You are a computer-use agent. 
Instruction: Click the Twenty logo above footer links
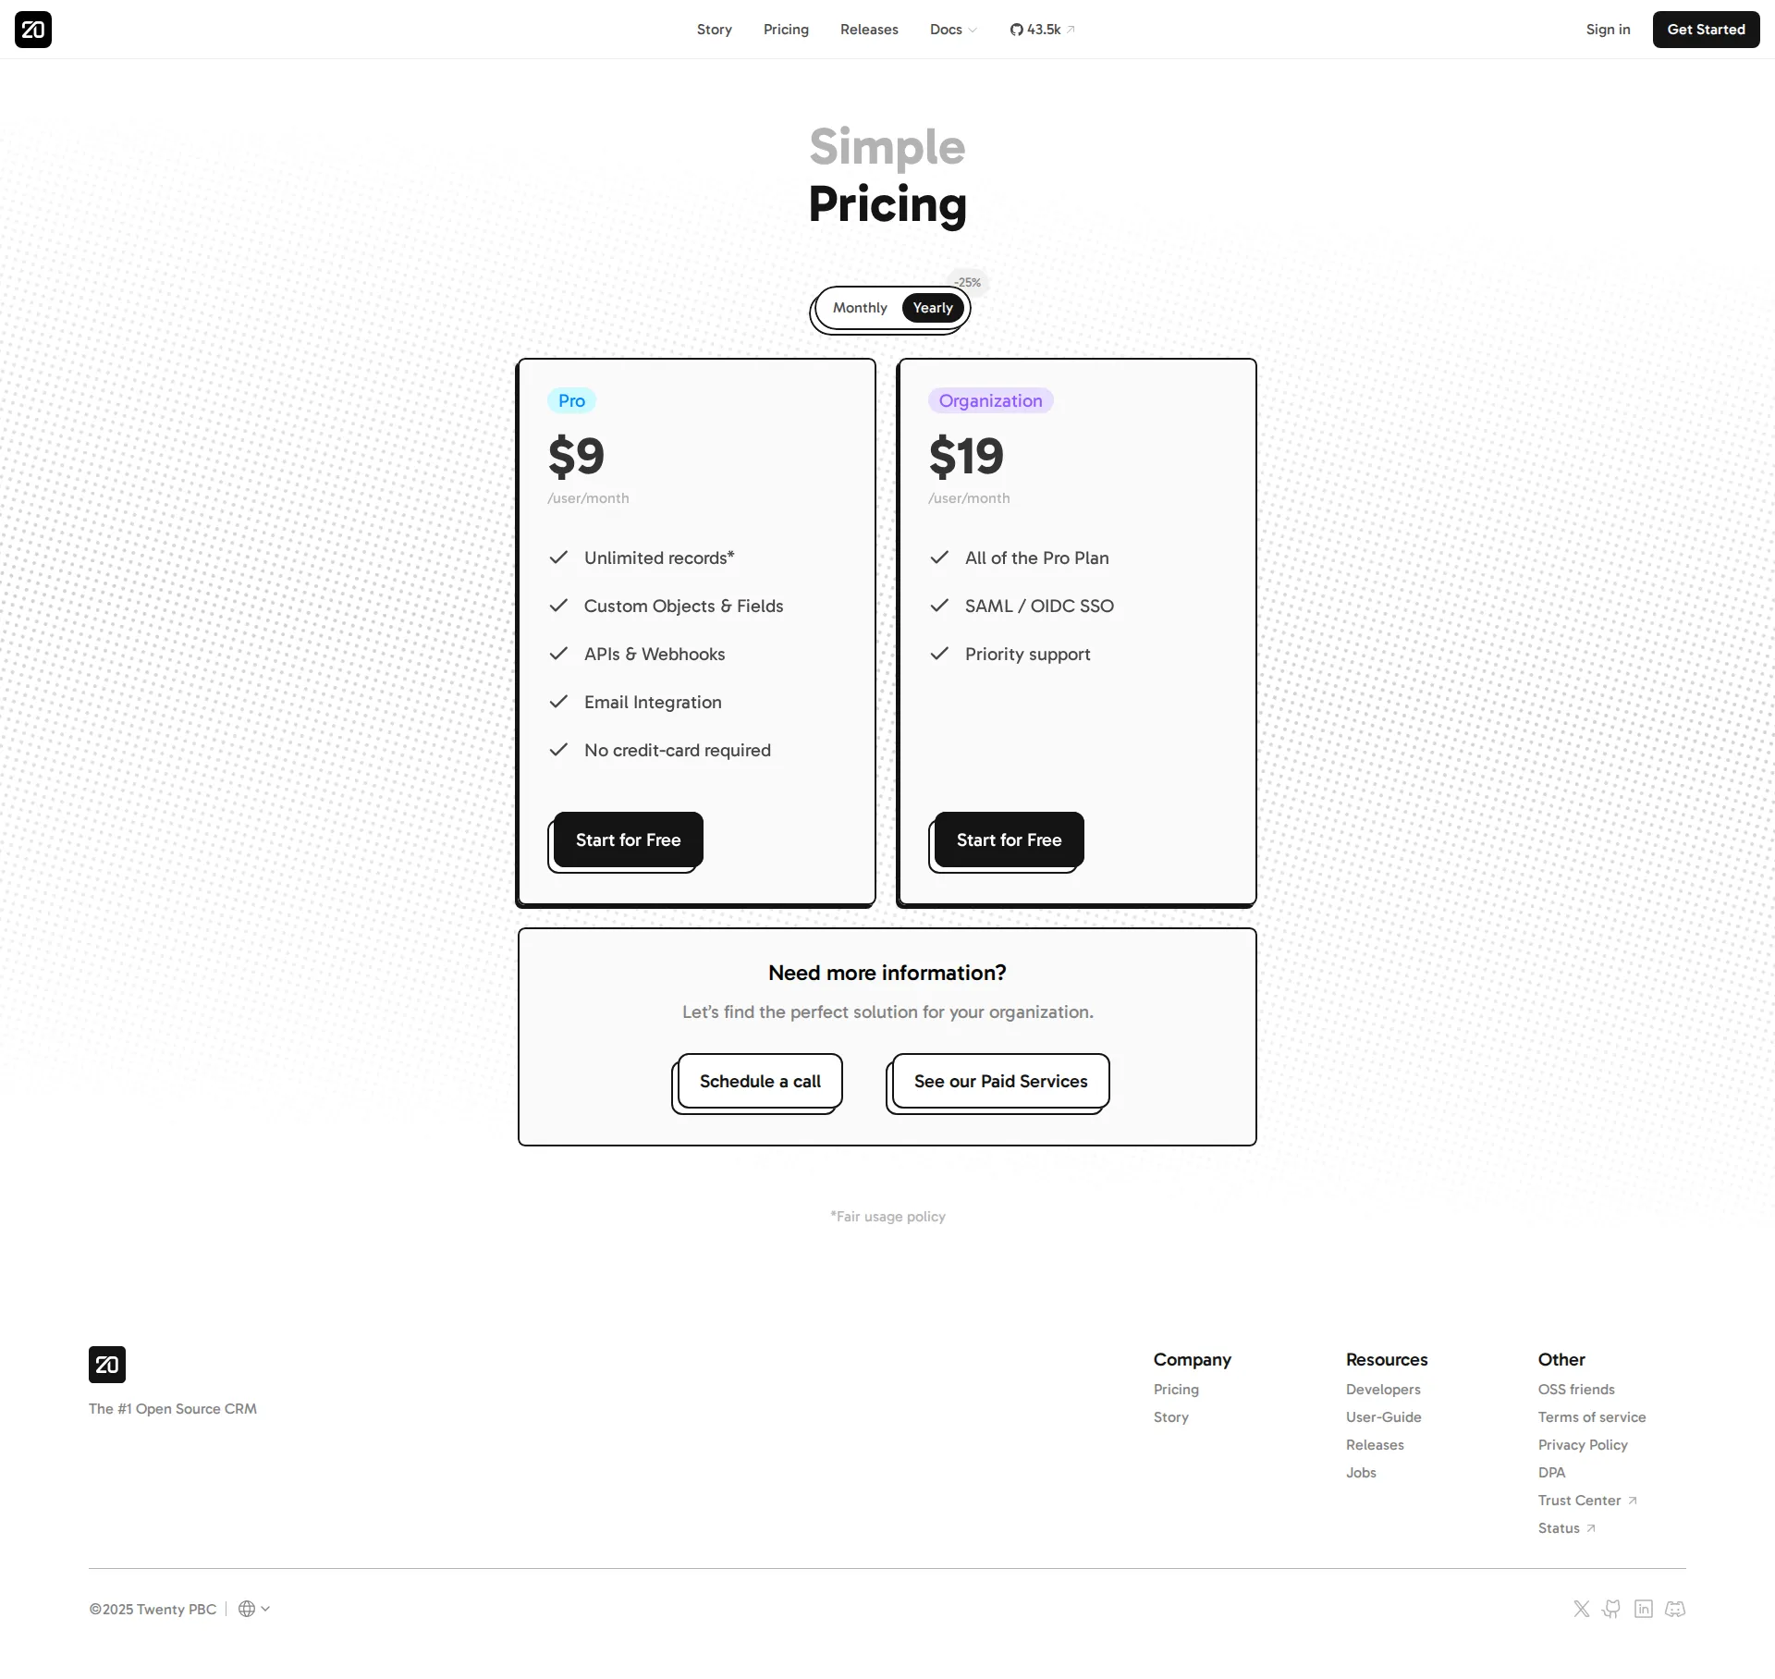coord(106,1365)
